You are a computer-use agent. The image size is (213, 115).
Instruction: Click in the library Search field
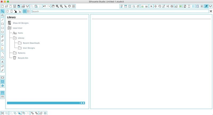tap(120, 11)
